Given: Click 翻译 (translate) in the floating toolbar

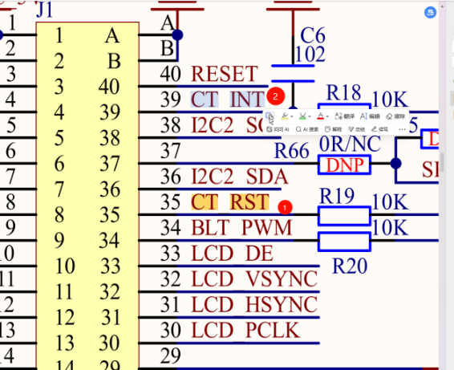Looking at the screenshot, I should [x=345, y=116].
